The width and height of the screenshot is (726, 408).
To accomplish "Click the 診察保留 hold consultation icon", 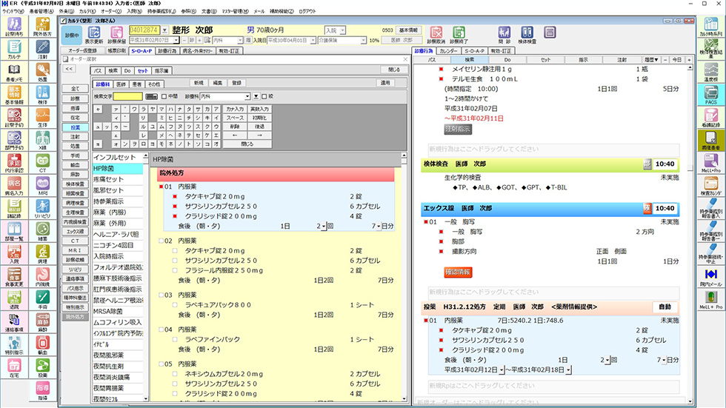I will coord(116,35).
